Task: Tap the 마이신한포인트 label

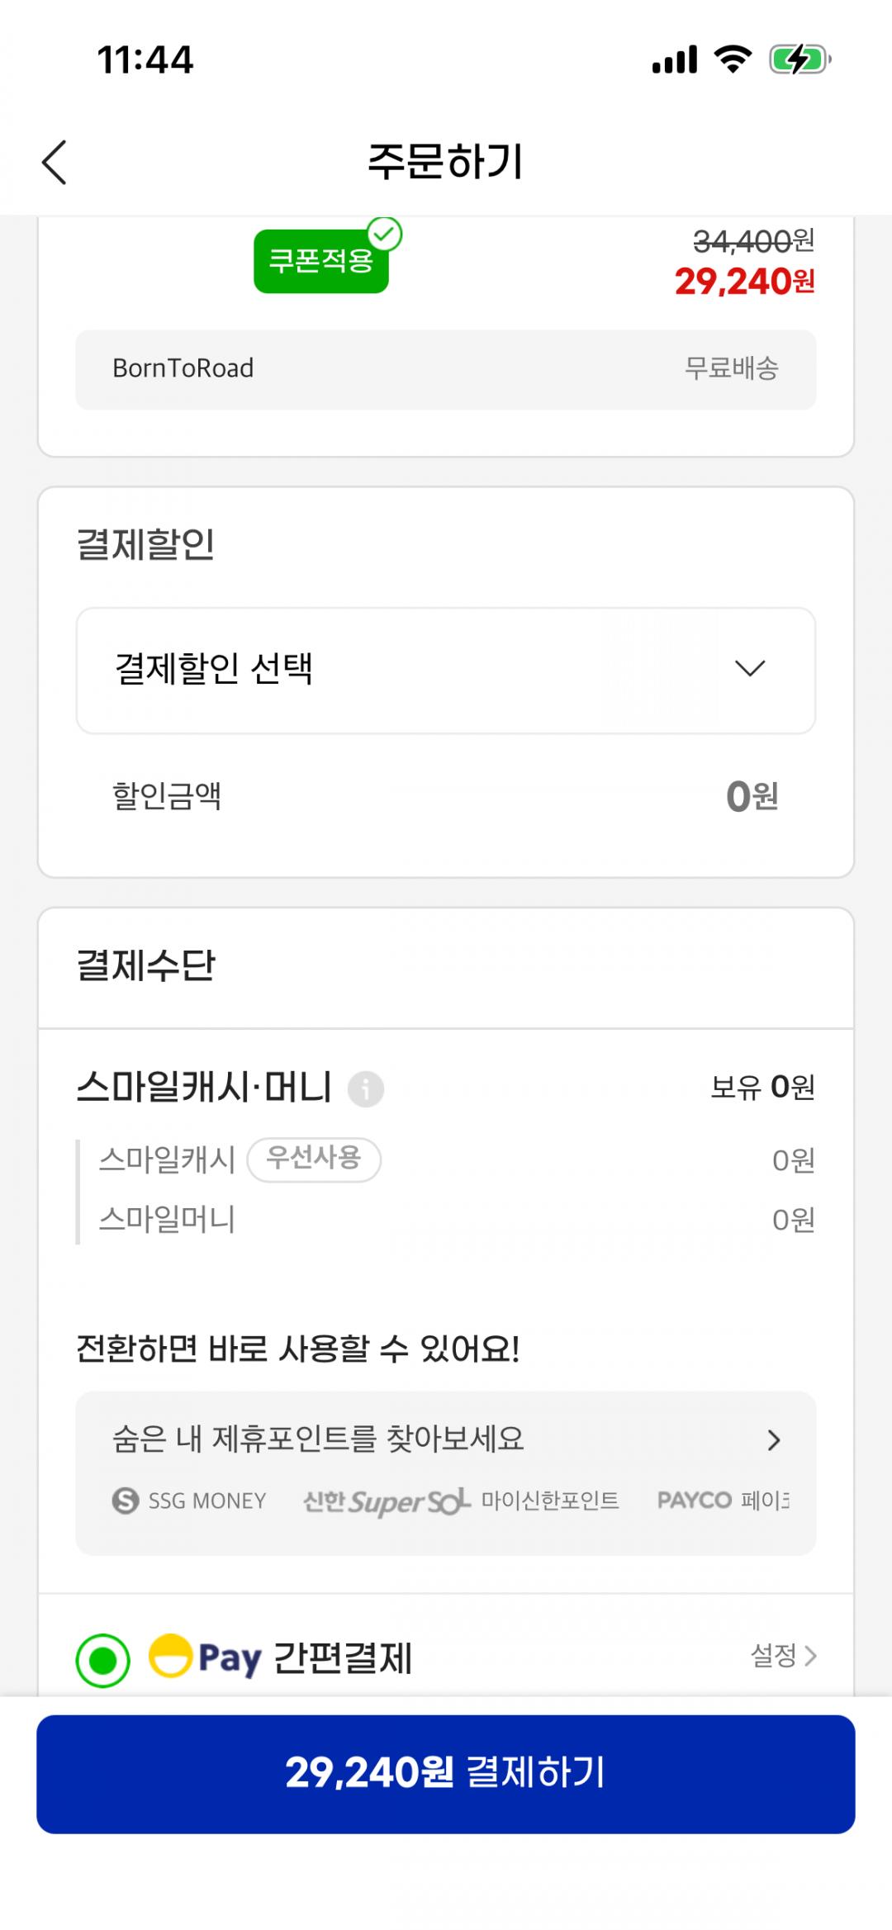Action: 550,1500
